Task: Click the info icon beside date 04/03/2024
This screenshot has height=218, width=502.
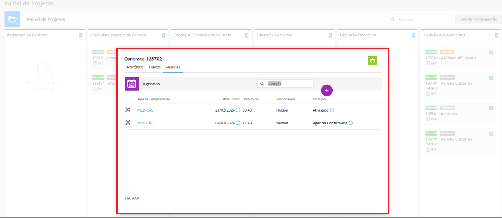Action: pos(238,123)
